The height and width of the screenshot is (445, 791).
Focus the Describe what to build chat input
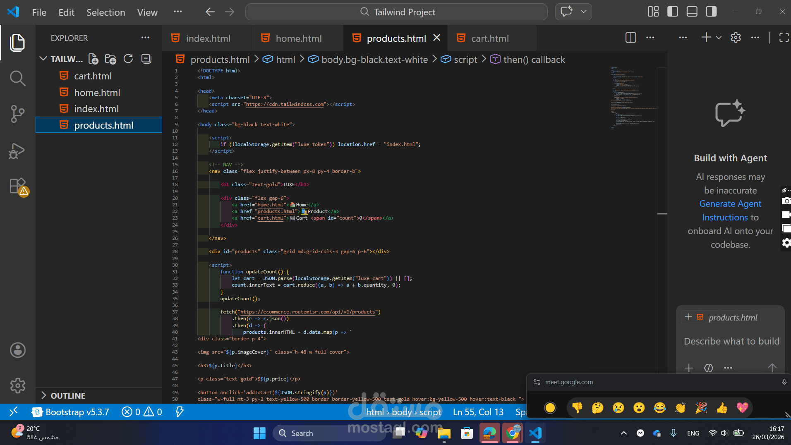[731, 341]
